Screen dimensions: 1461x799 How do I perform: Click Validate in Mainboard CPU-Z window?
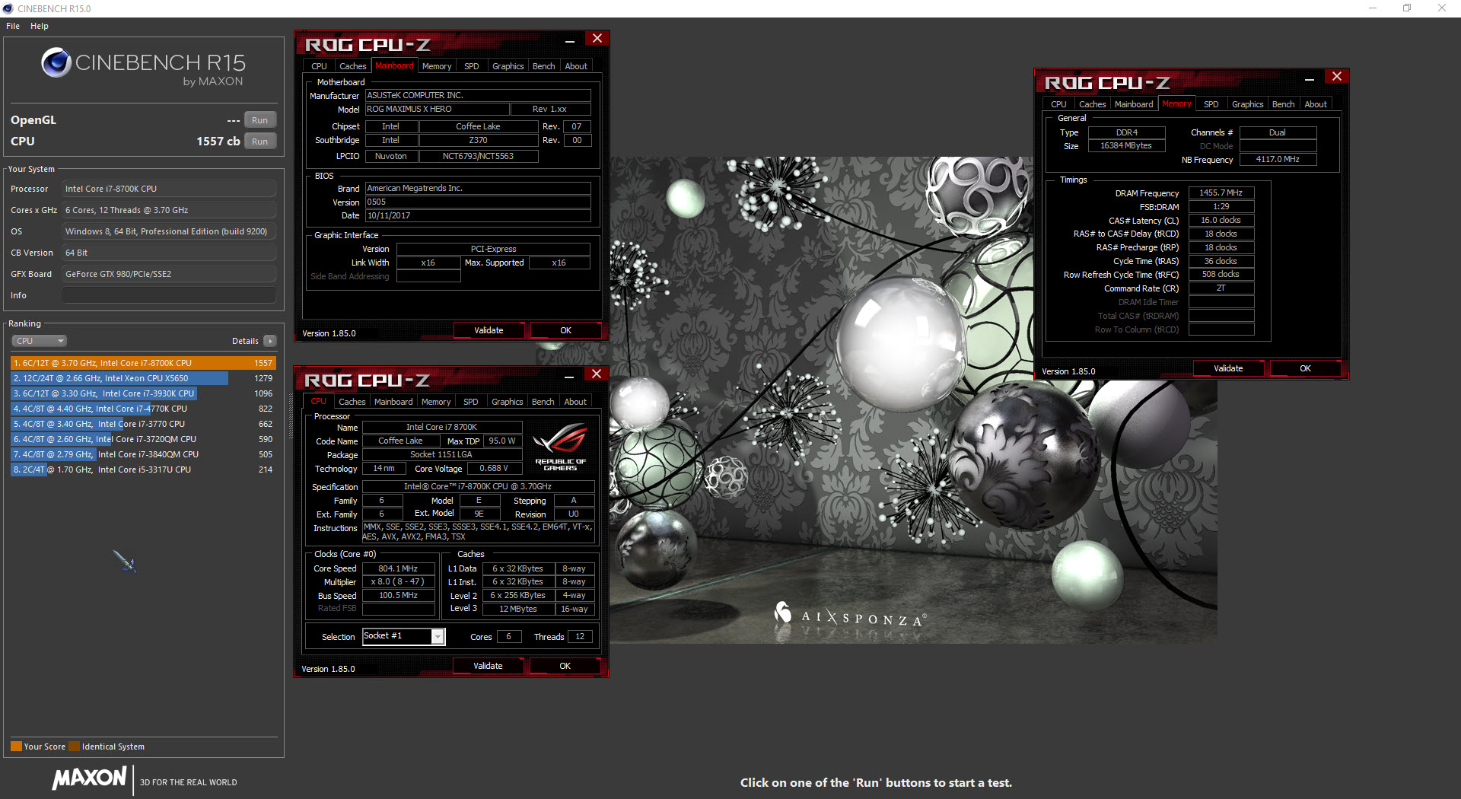click(x=489, y=330)
